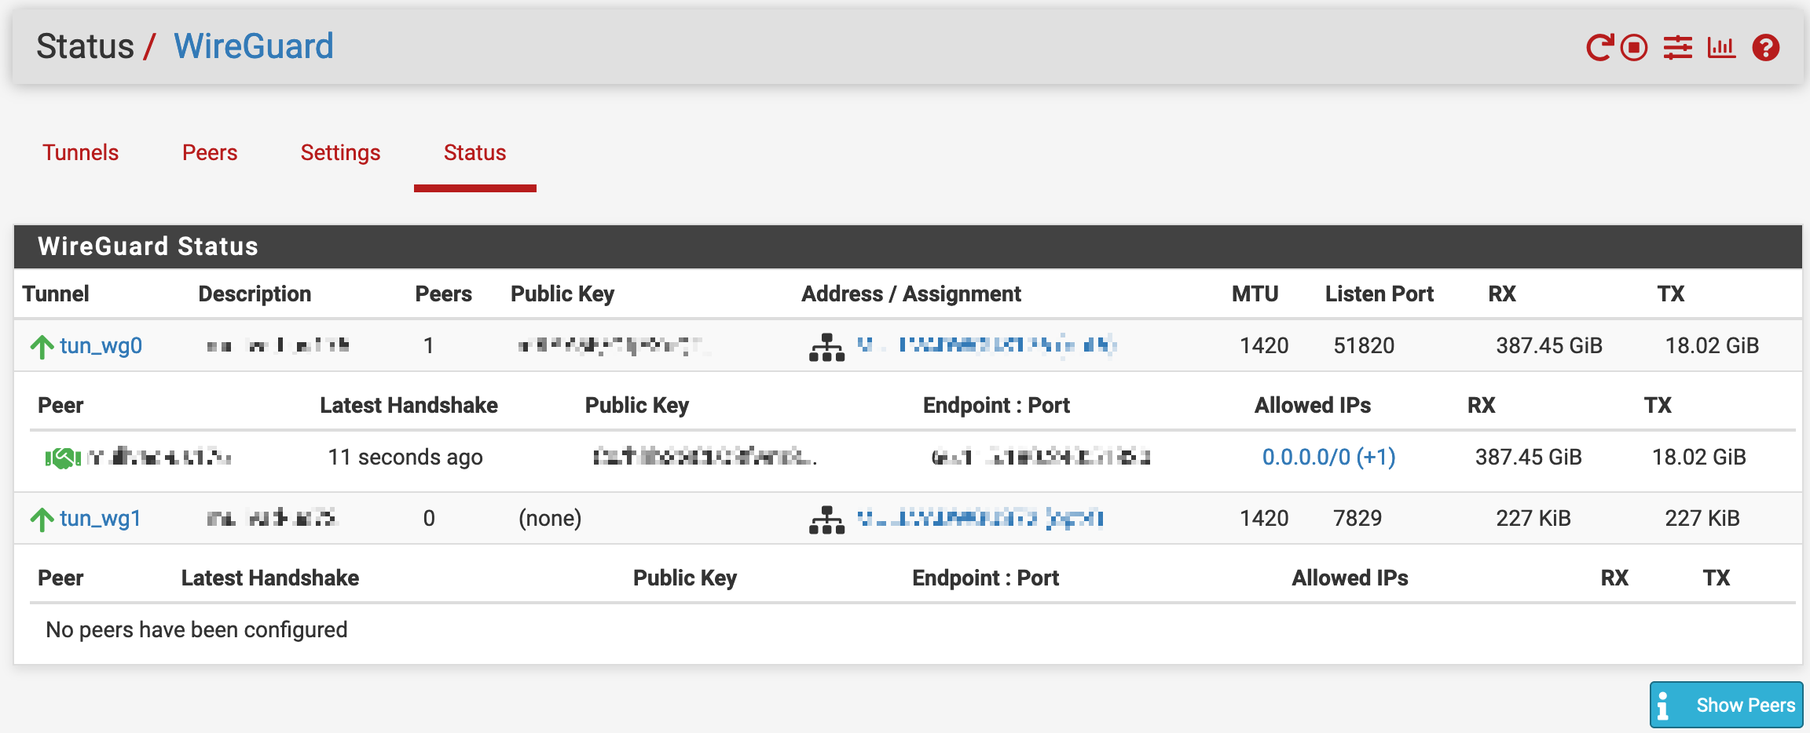This screenshot has width=1810, height=733.
Task: Stop the WireGuard service
Action: (1634, 48)
